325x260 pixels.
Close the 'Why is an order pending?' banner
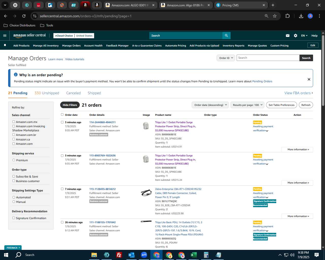(309, 79)
